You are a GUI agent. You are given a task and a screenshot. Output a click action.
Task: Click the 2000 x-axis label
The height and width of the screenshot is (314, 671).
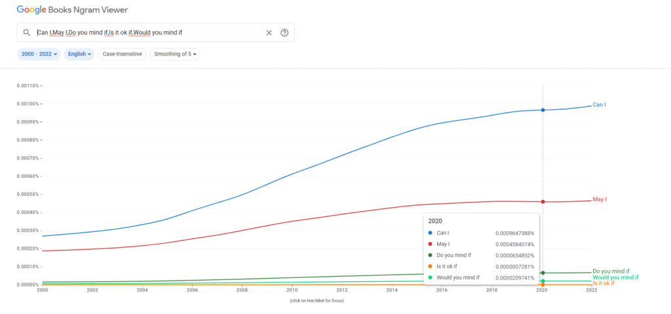point(42,290)
